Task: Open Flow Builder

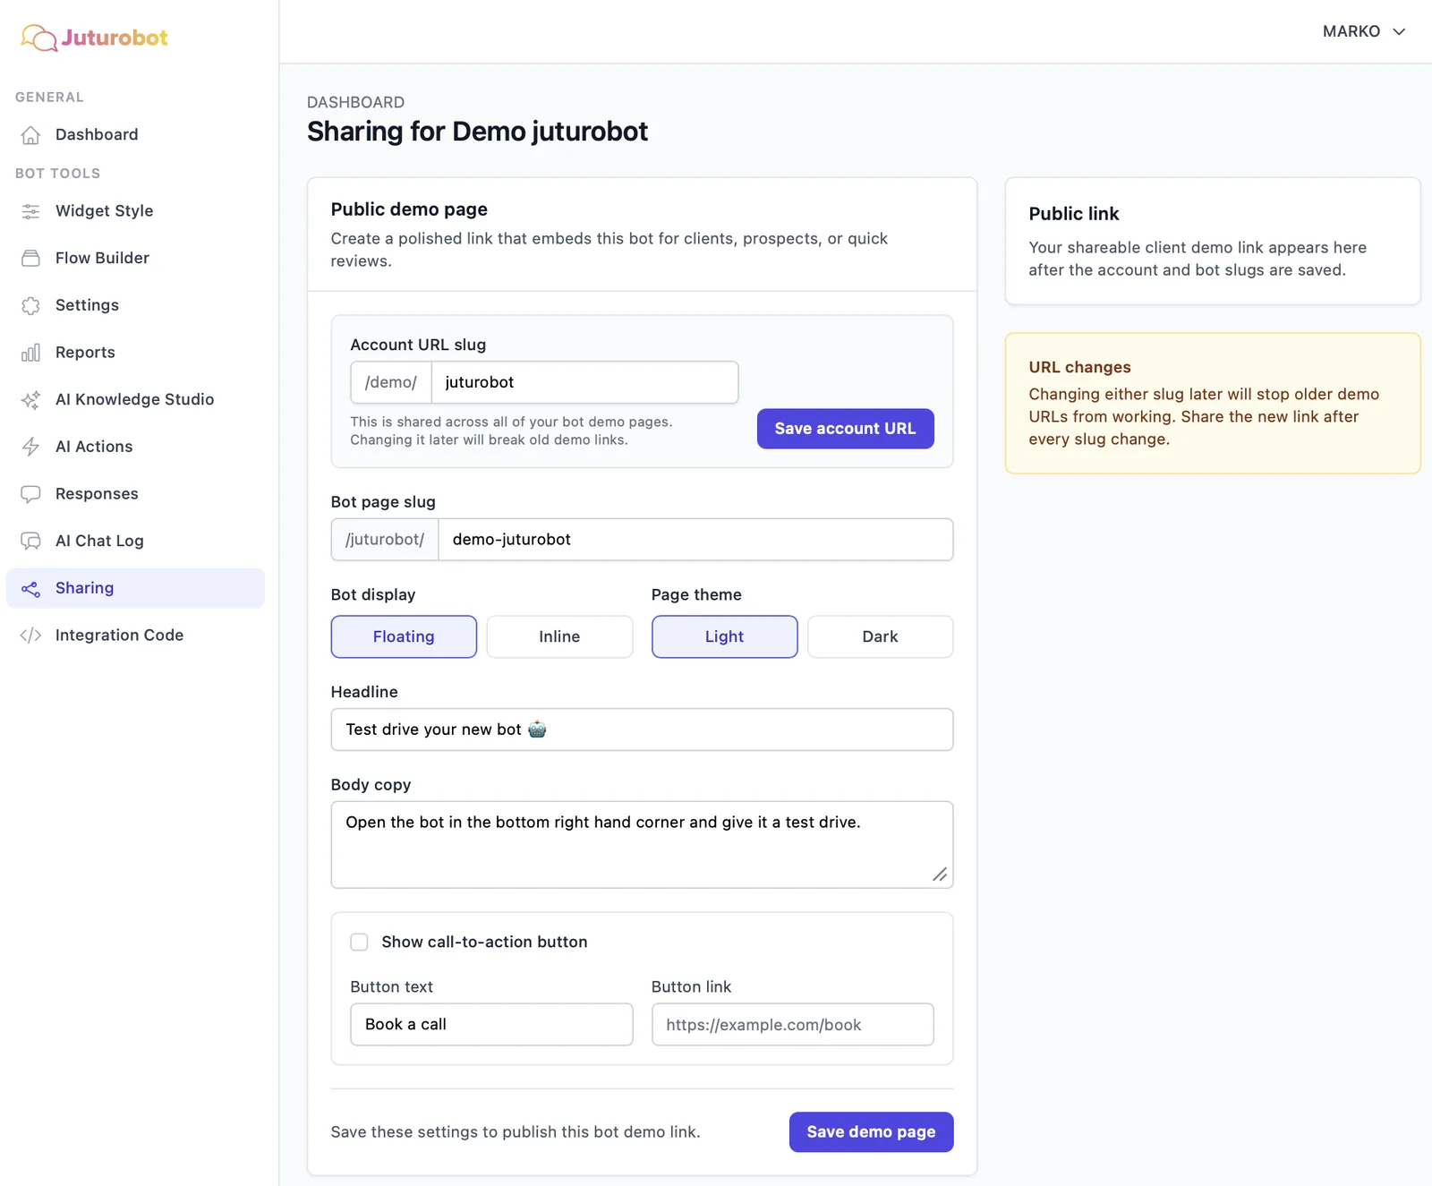Action: [135, 259]
